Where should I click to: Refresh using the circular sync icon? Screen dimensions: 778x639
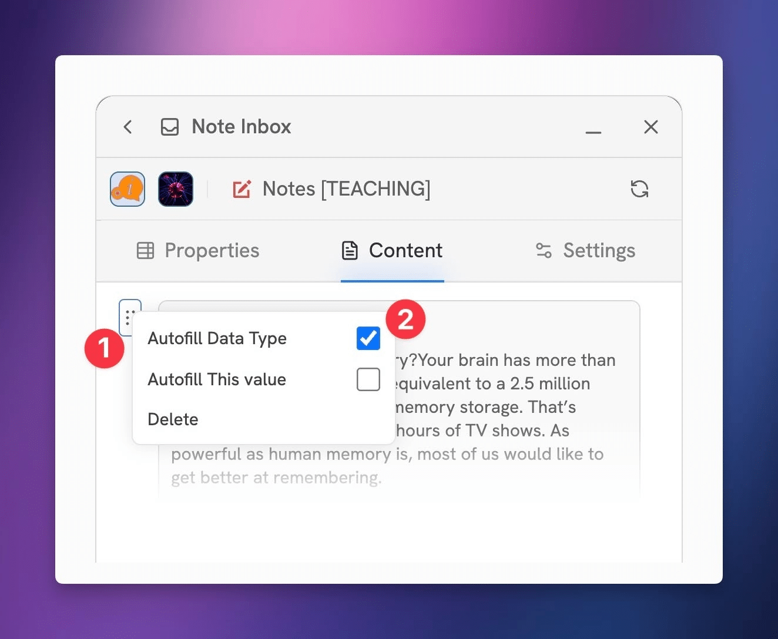coord(639,189)
